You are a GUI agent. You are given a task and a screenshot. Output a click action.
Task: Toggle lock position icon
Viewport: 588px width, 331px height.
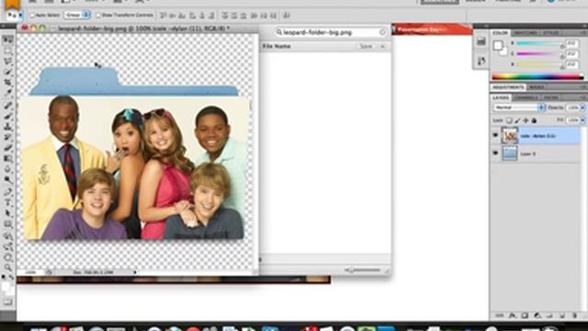pos(526,120)
